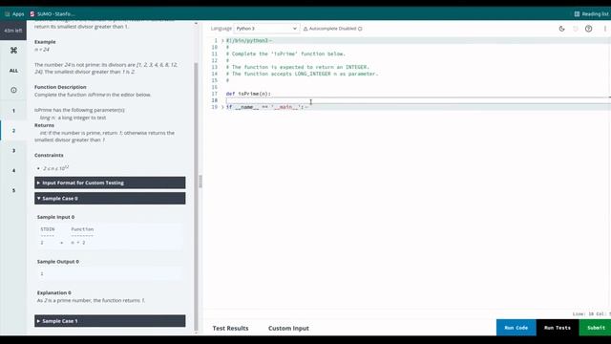Click the Returns heading in problem description
The width and height of the screenshot is (611, 344).
(x=45, y=125)
